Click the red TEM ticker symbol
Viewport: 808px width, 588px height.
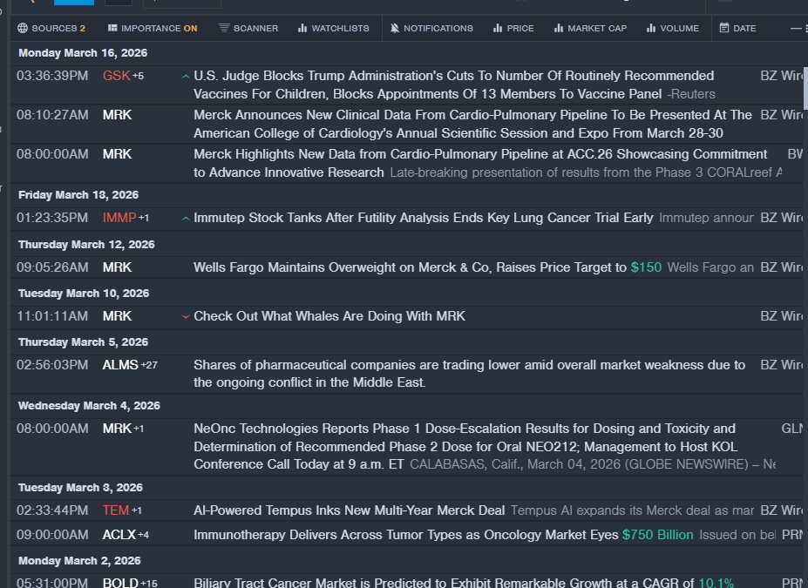click(x=115, y=510)
